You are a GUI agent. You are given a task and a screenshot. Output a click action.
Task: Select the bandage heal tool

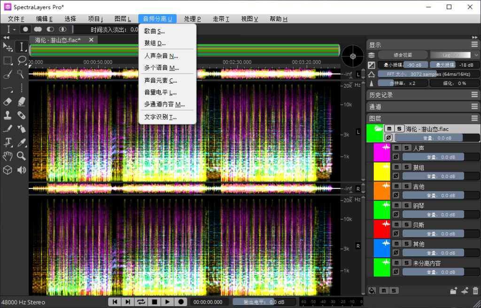[22, 115]
